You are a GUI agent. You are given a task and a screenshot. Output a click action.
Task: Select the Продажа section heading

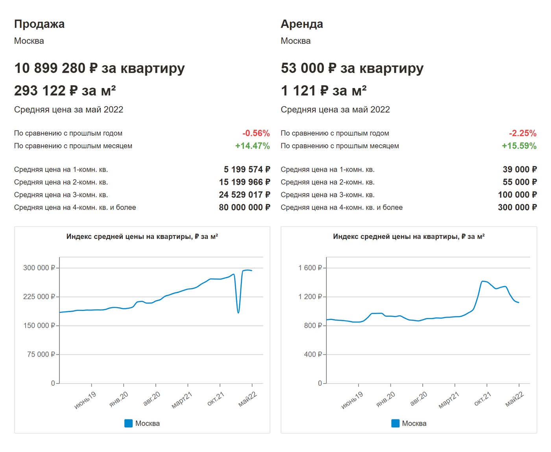(x=39, y=24)
